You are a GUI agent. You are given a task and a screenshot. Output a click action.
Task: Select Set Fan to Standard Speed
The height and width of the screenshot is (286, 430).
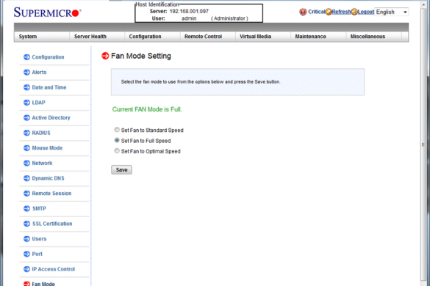(117, 130)
